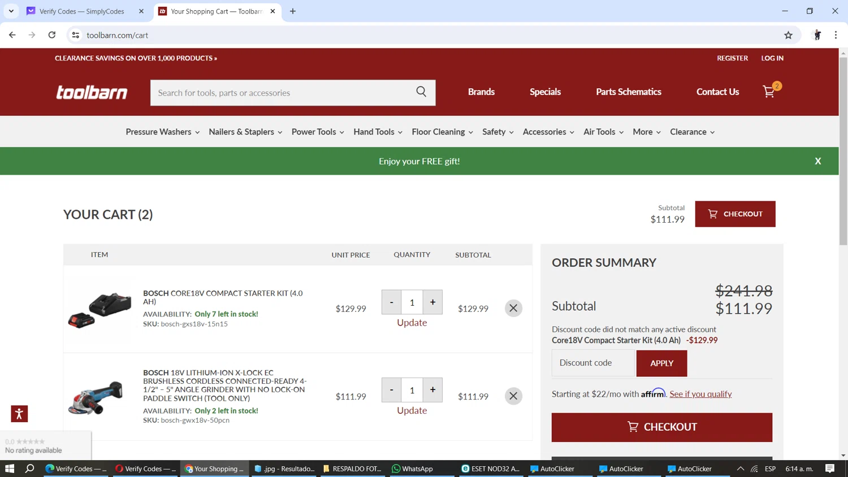Click top CHECKOUT button beside subtotal
The height and width of the screenshot is (477, 848).
pyautogui.click(x=735, y=214)
